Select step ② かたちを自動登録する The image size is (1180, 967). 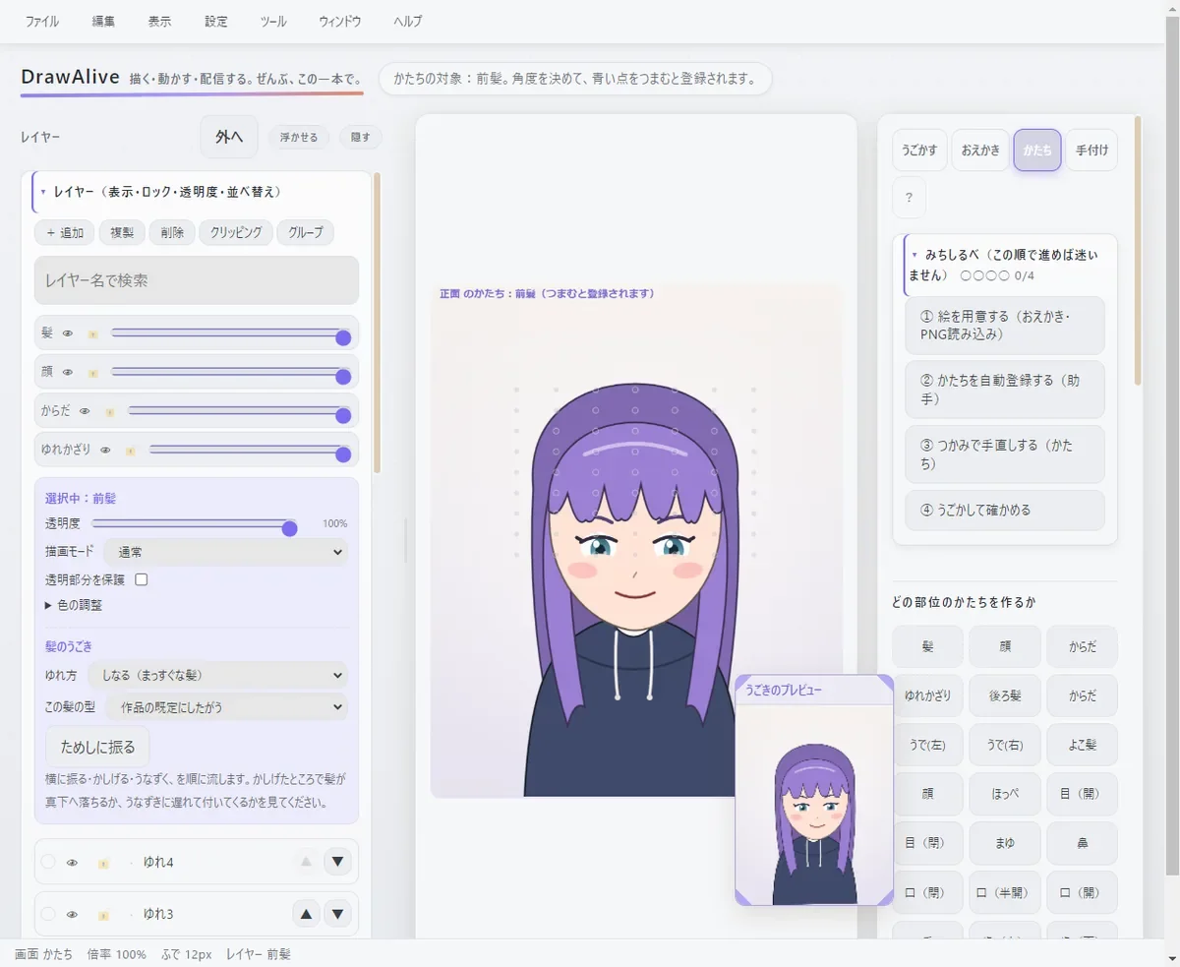[1005, 390]
